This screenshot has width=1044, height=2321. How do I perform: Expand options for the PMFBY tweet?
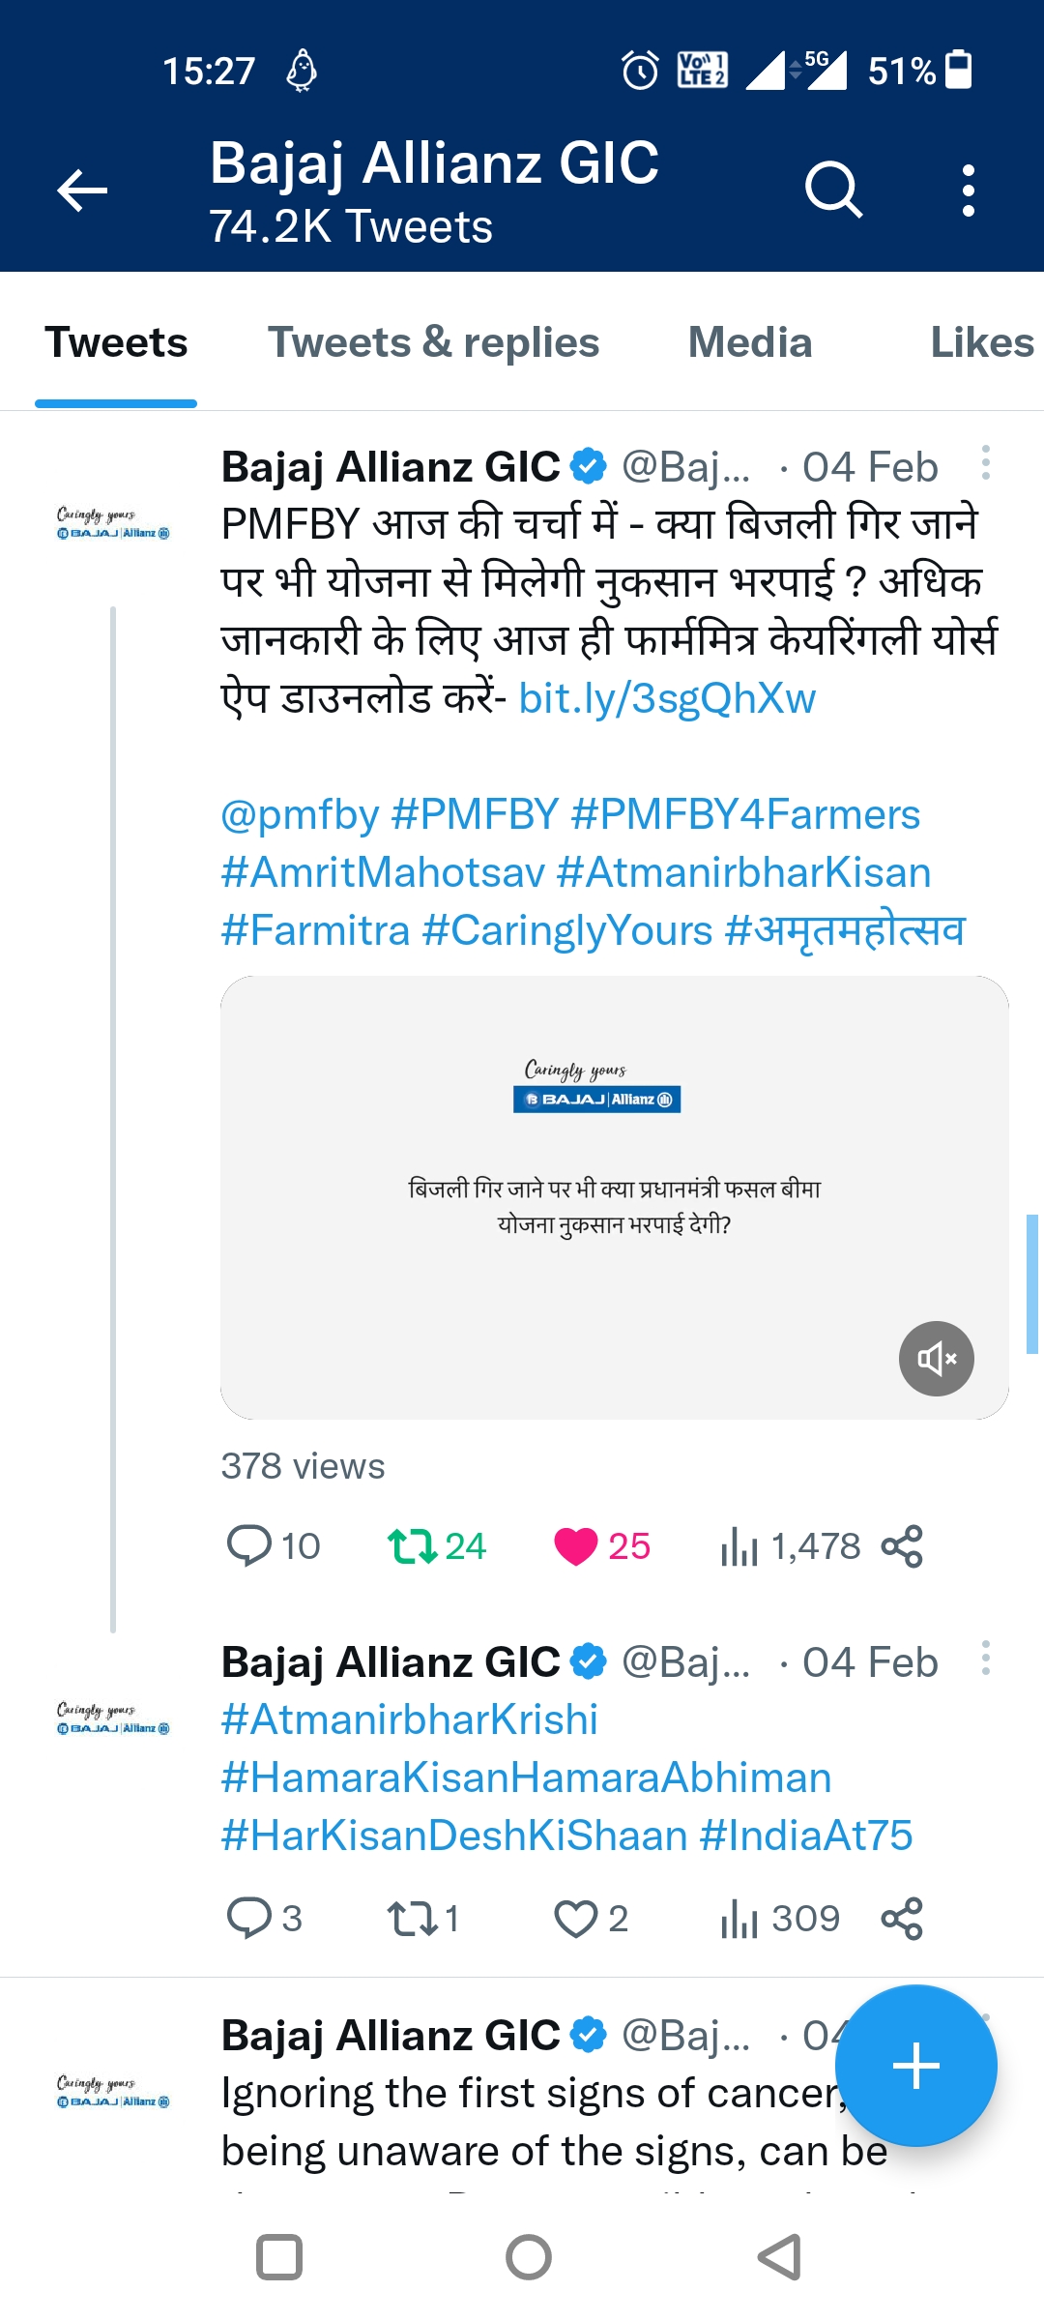985,463
